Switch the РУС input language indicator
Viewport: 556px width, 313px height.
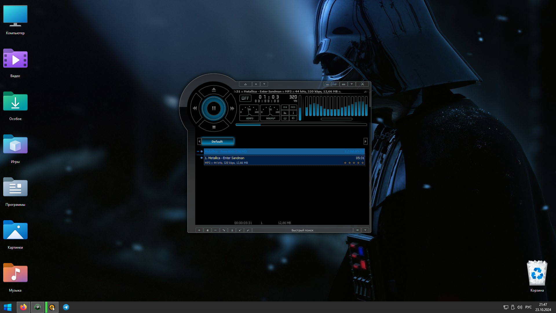(528, 307)
